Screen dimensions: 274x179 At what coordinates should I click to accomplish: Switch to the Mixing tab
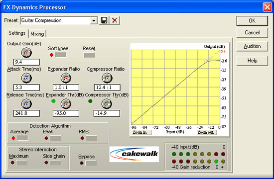point(37,34)
